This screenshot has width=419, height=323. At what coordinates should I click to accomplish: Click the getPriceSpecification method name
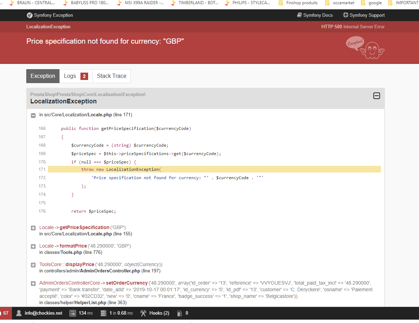(84, 228)
